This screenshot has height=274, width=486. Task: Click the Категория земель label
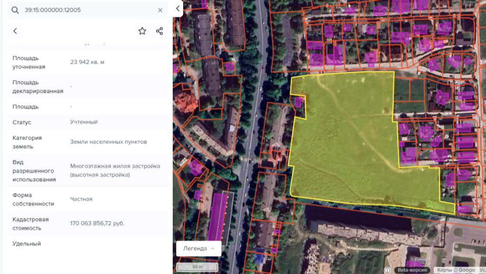point(27,142)
